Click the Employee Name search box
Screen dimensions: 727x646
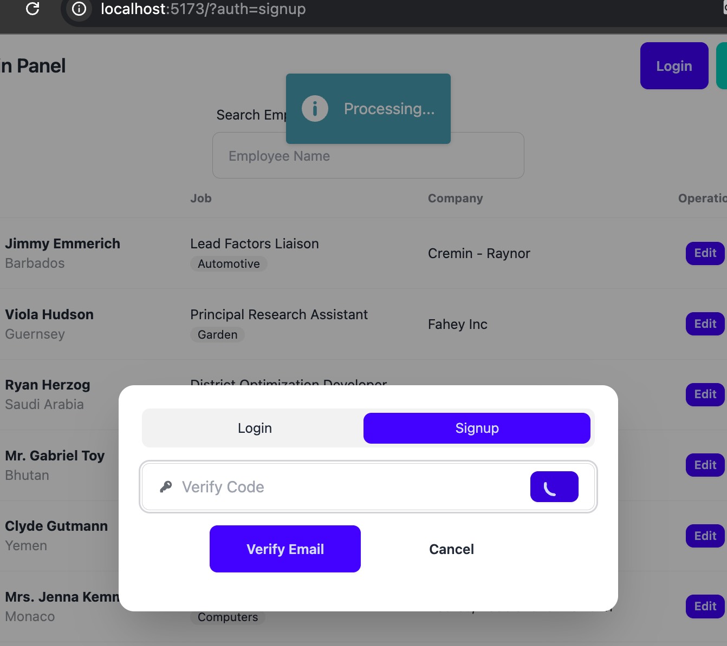click(x=368, y=156)
